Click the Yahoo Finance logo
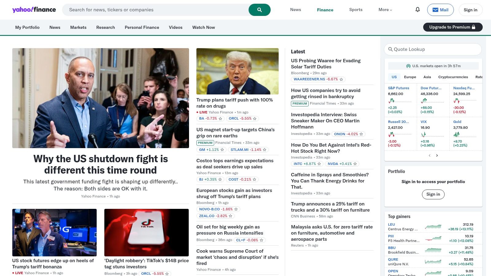This screenshot has height=276, width=491. click(x=34, y=10)
